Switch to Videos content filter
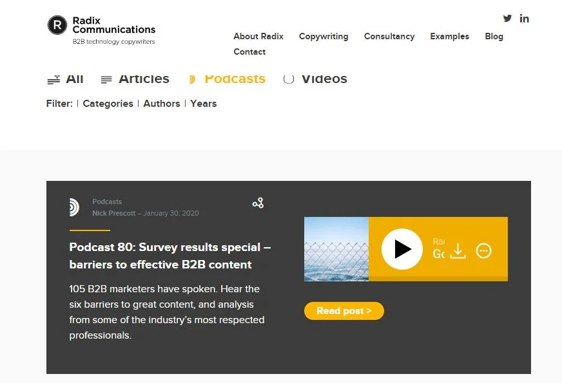This screenshot has width=562, height=383. (x=315, y=79)
